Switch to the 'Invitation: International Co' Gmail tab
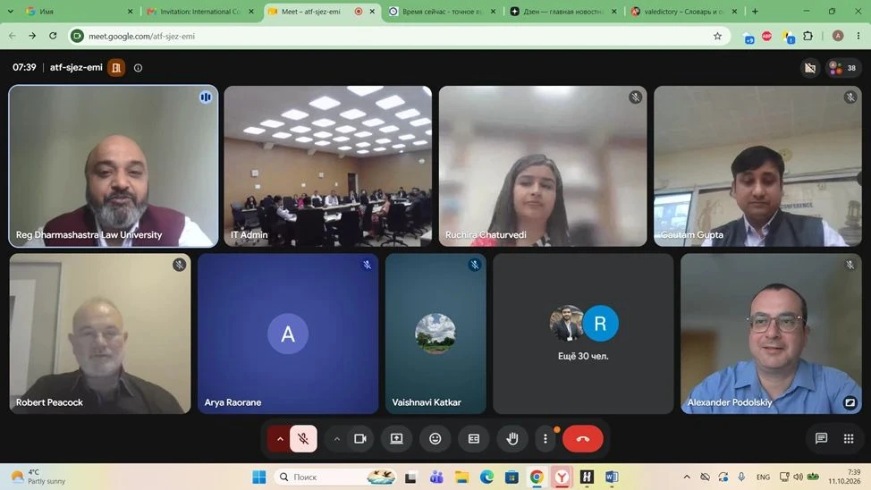 (200, 11)
